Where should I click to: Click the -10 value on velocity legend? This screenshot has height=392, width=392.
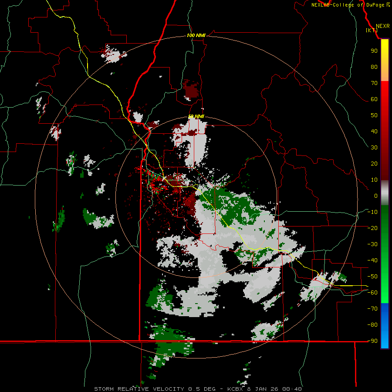[372, 212]
